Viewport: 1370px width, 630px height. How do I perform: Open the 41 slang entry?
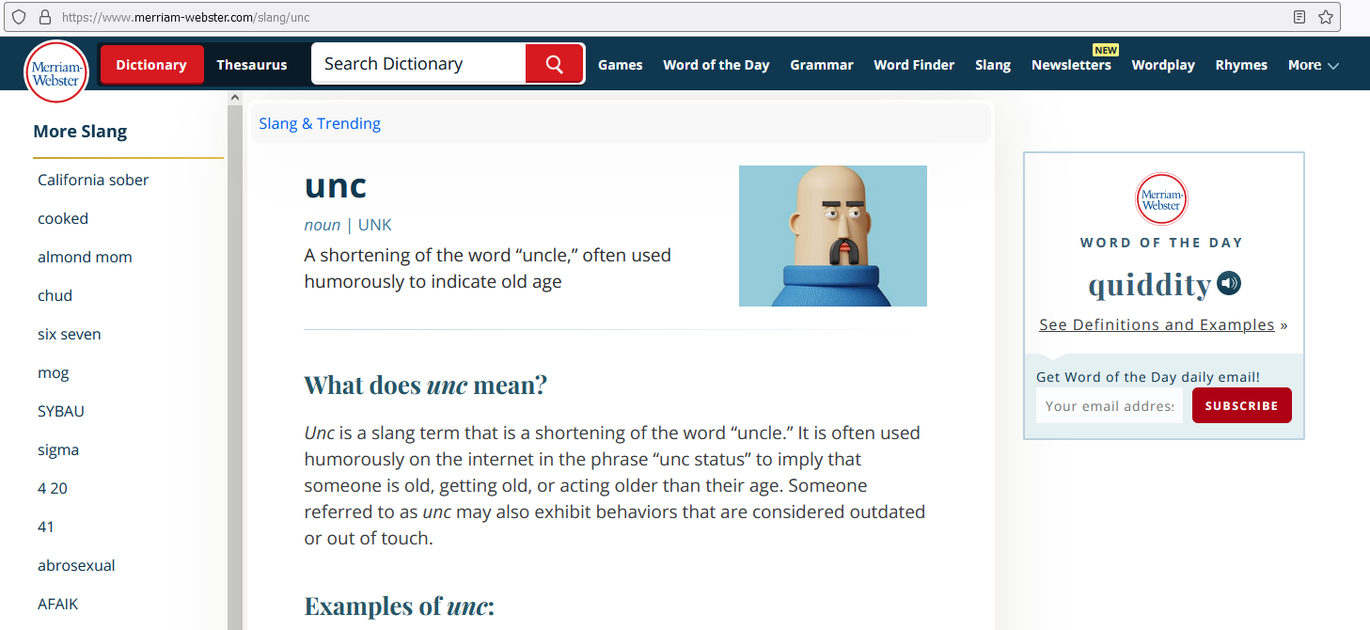[x=46, y=527]
